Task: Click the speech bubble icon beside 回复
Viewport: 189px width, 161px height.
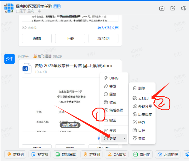Action: (x=106, y=94)
